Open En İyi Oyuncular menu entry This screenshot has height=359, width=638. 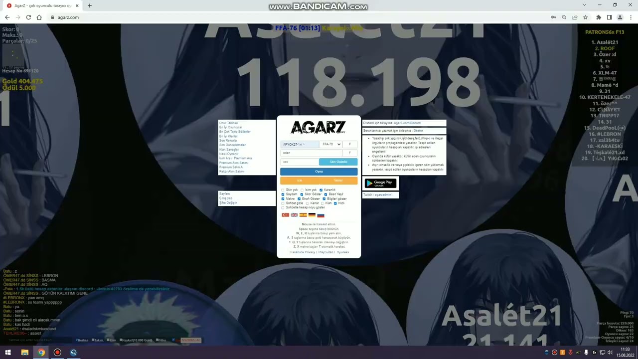point(230,127)
